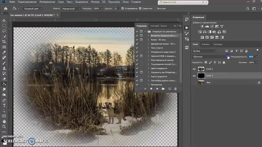Switch to the Контуры tab
The image size is (262, 147).
point(218,45)
